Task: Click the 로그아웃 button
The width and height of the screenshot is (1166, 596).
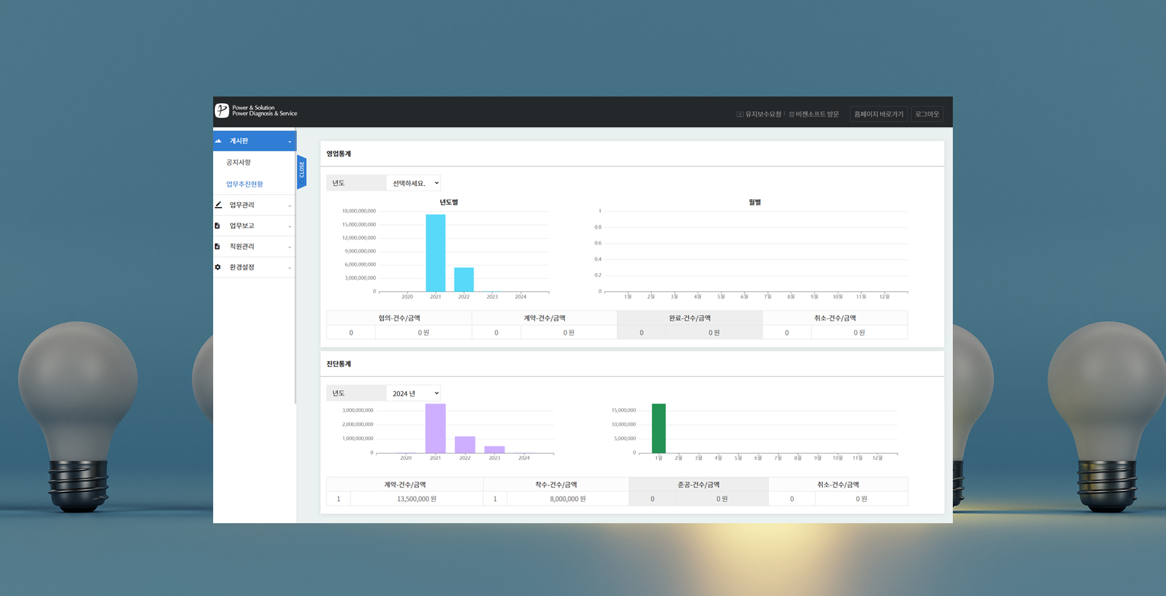Action: (x=927, y=114)
